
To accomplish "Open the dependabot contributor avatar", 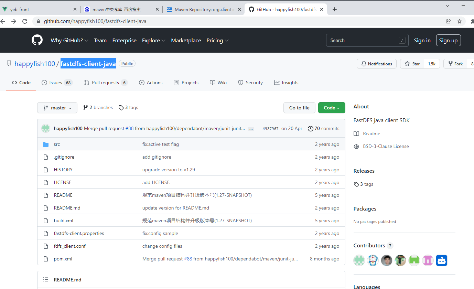I will 442,260.
